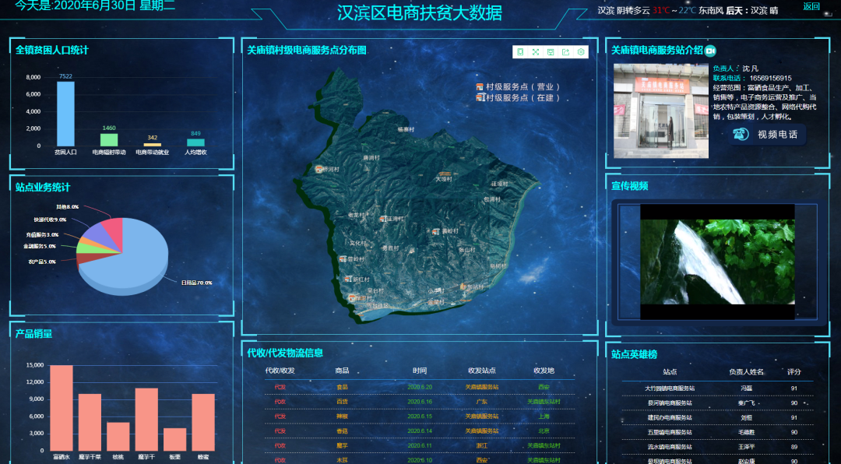This screenshot has height=464, width=841.
Task: Select the 新红村 service point marker
Action: click(x=347, y=279)
